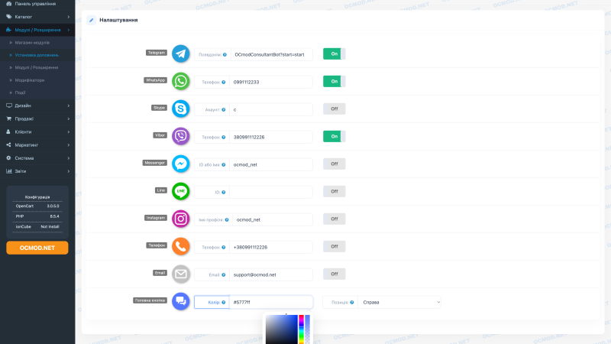Screen dimensions: 611x344
Task: Click the rainbow hue slider strip
Action: click(x=301, y=329)
